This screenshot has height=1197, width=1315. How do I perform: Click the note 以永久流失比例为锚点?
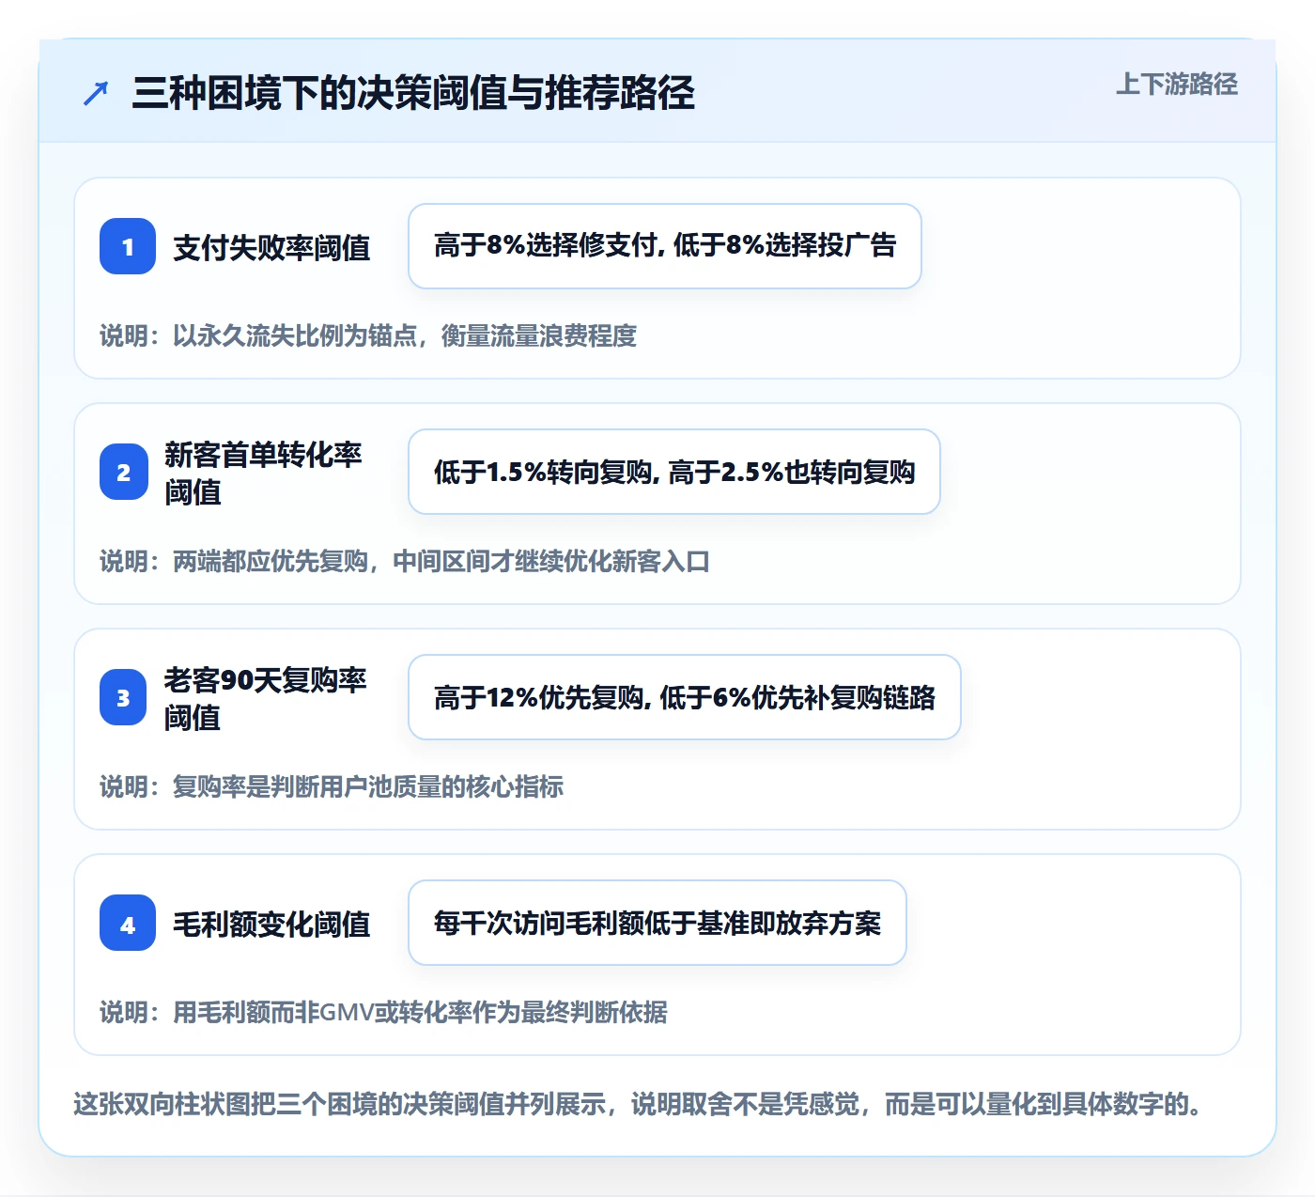click(368, 335)
